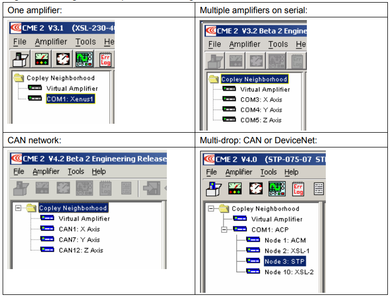Click Err Log icon in CME 2 V4.0 toolbar

(298, 189)
